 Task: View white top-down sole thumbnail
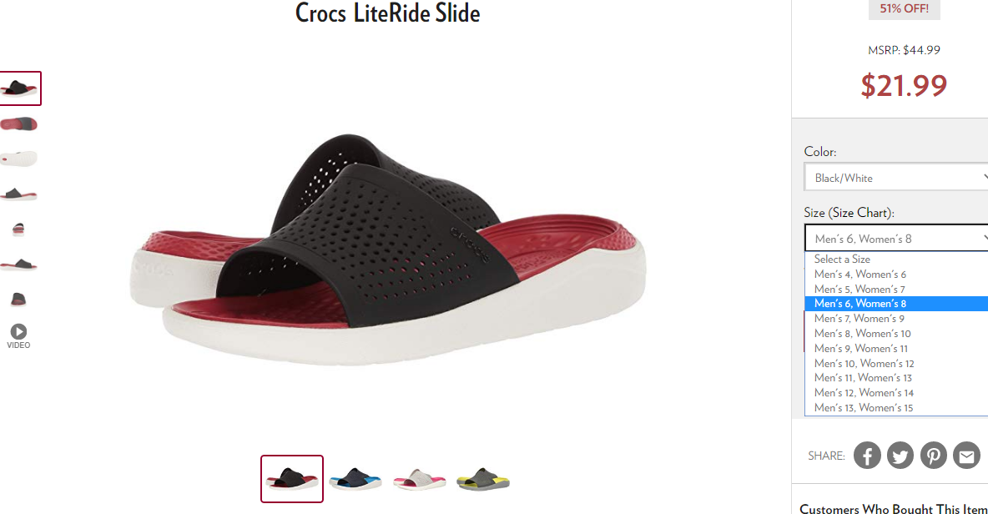coord(19,159)
